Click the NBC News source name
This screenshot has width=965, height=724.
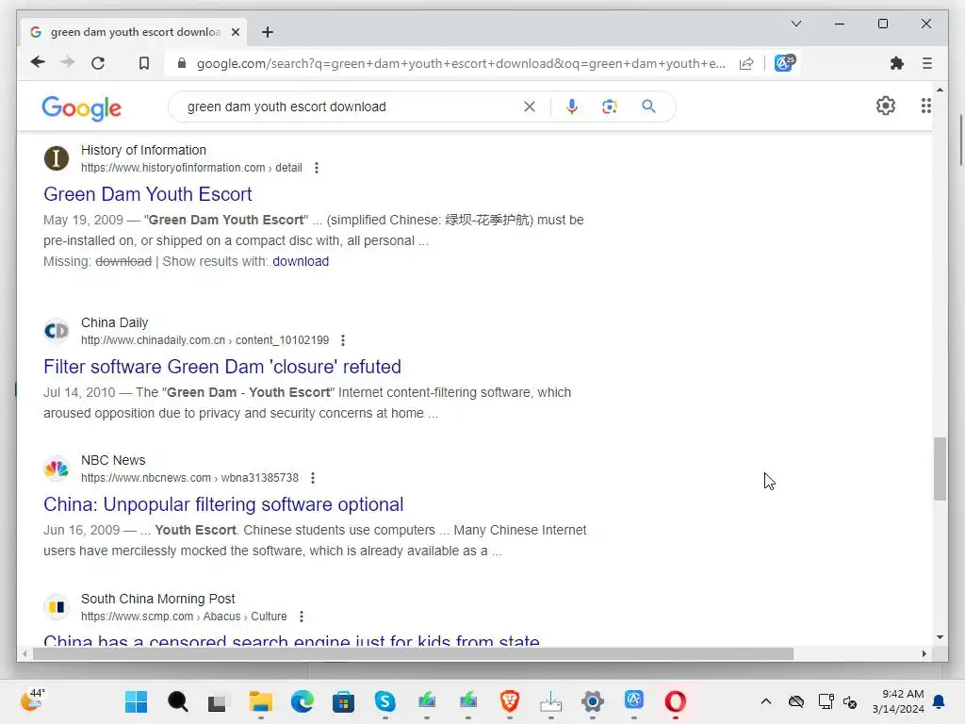pos(113,460)
